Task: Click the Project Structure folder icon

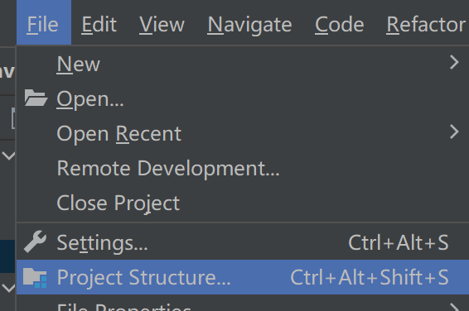Action: (35, 278)
